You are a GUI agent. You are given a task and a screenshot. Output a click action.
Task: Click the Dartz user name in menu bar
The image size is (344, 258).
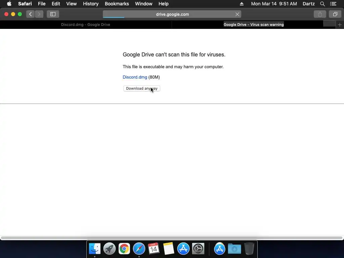[308, 4]
